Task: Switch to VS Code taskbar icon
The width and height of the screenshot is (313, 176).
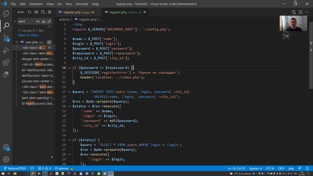Action: (x=111, y=174)
